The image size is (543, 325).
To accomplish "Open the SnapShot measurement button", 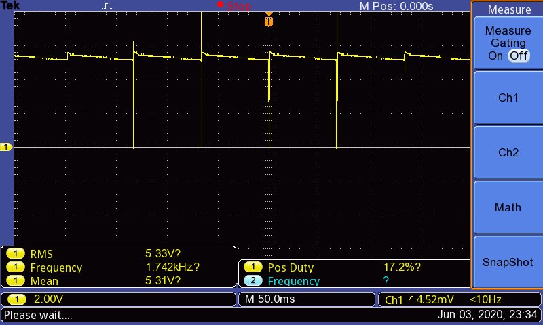I will [x=508, y=262].
